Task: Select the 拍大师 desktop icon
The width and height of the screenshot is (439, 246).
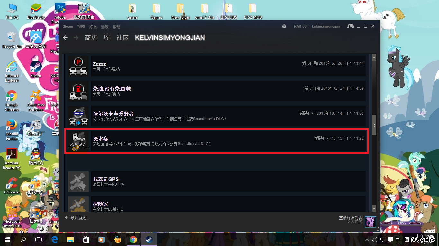Action: click(x=36, y=215)
